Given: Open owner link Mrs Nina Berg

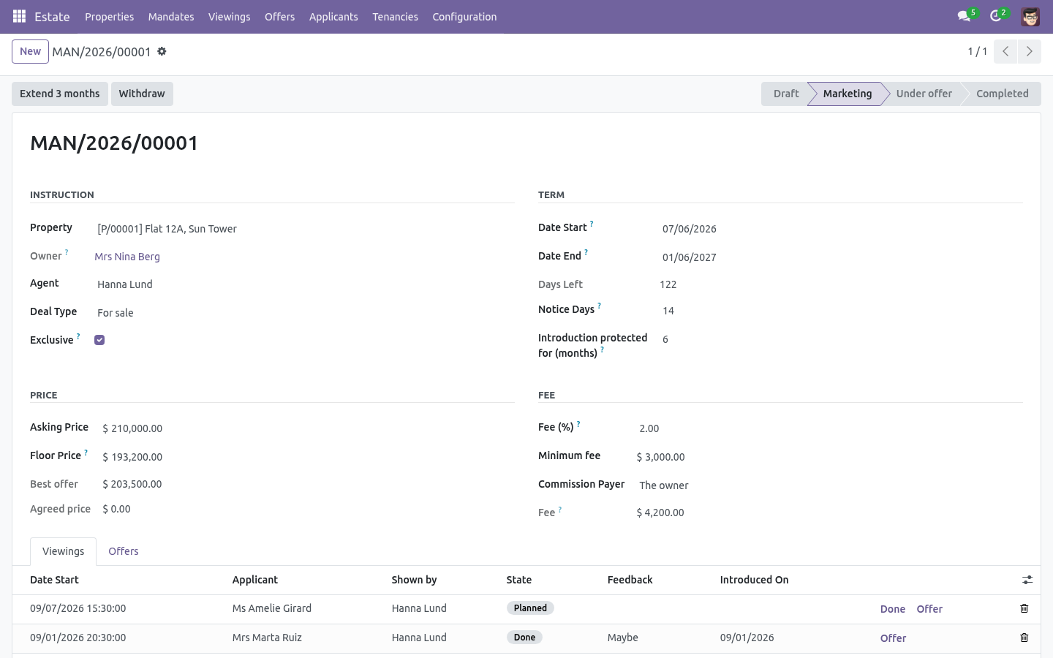Looking at the screenshot, I should pyautogui.click(x=127, y=257).
